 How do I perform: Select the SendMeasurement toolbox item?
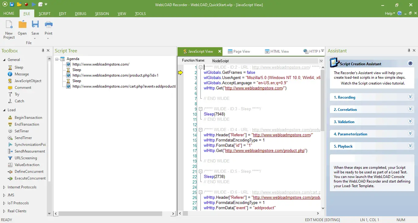[30, 151]
